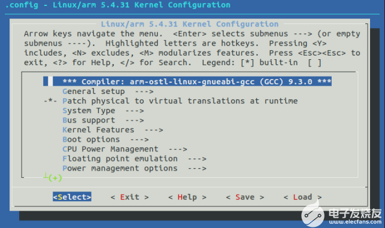Screen dimensions: 385x228
Task: Click the 'Linux/arm 5.4.31 Kernel Configuration' dialog title
Action: click(x=190, y=24)
